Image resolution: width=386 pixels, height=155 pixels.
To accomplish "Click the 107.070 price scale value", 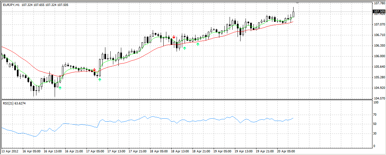I will [x=379, y=24].
